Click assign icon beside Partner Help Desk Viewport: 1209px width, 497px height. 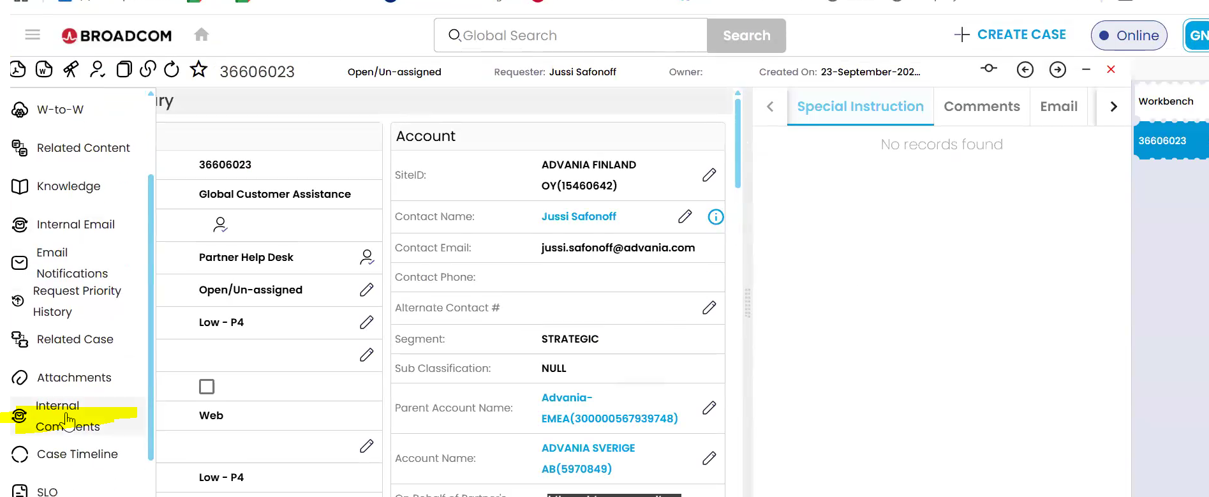(x=367, y=257)
